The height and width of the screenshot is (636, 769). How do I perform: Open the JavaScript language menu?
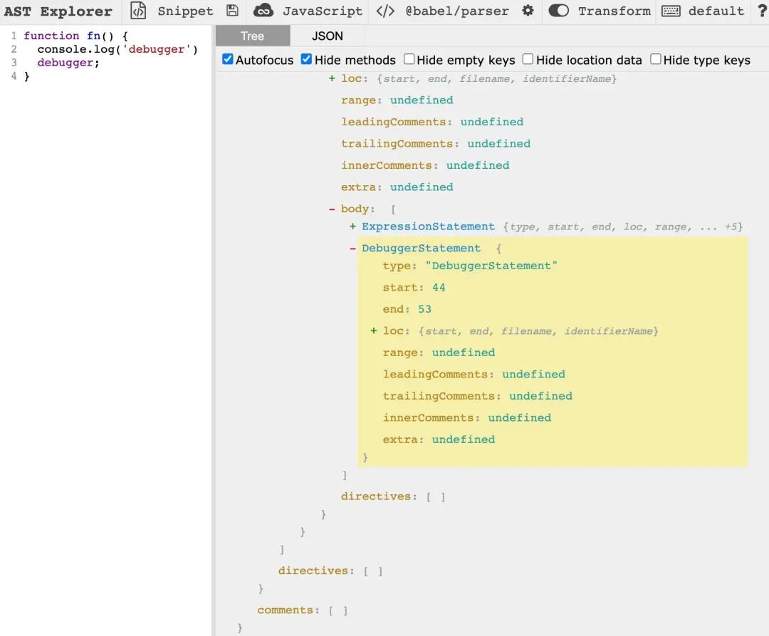323,11
